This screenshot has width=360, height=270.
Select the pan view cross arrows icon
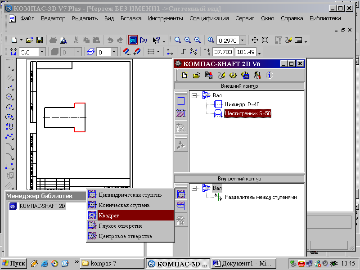pyautogui.click(x=255, y=40)
